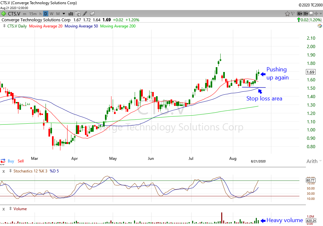Image resolution: width=323 pixels, height=226 pixels.
Task: Switch to the hourly 'h' timeframe
Action: pyautogui.click(x=40, y=14)
